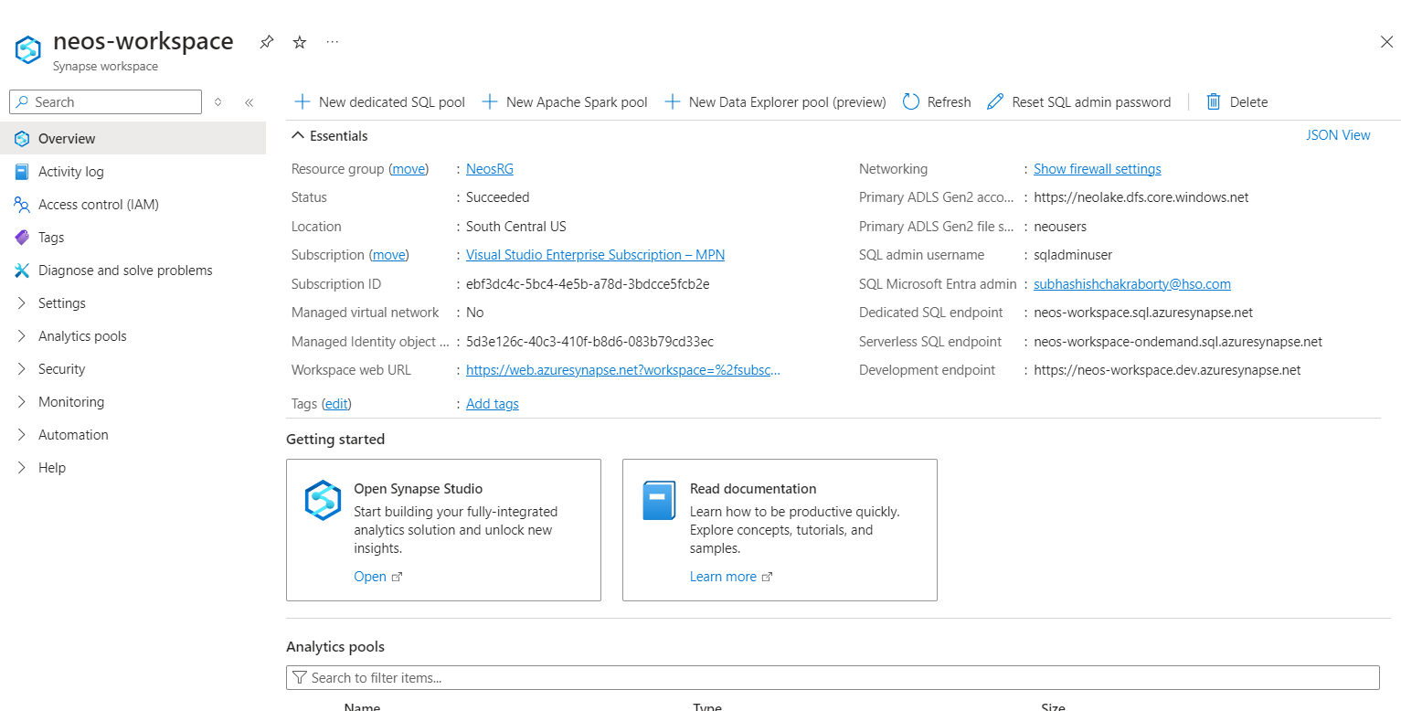Open JSON View
The height and width of the screenshot is (711, 1401).
pyautogui.click(x=1338, y=135)
